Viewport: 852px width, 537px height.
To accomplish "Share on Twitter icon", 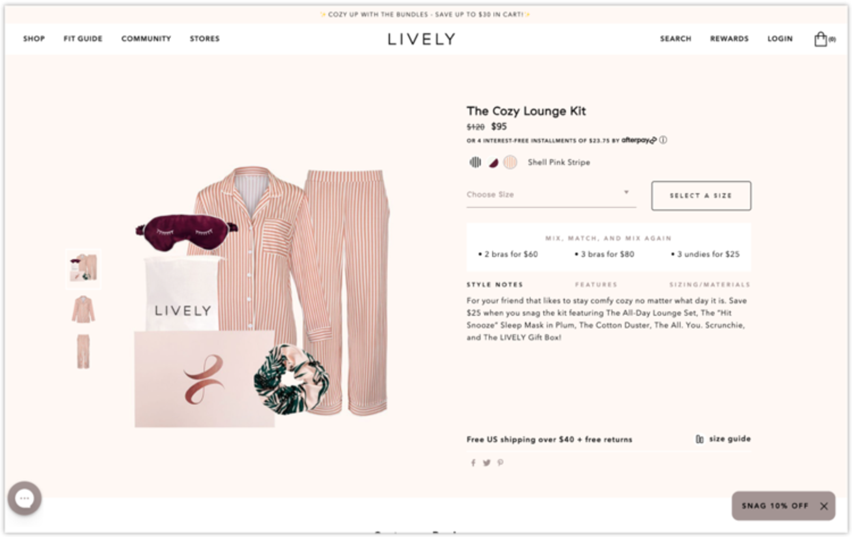I will (x=486, y=462).
